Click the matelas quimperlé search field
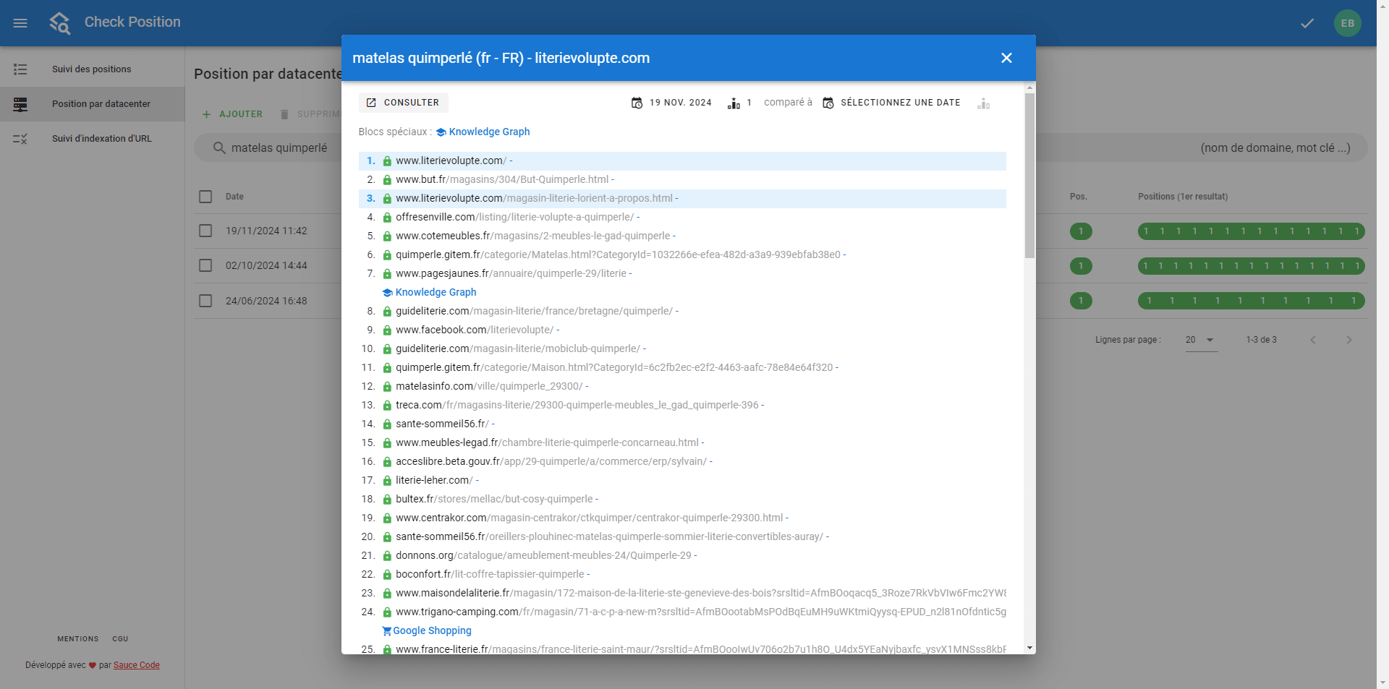This screenshot has width=1389, height=689. (x=279, y=148)
